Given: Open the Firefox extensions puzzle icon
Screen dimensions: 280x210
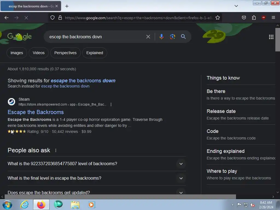Looking at the screenshot, I should (254, 17).
